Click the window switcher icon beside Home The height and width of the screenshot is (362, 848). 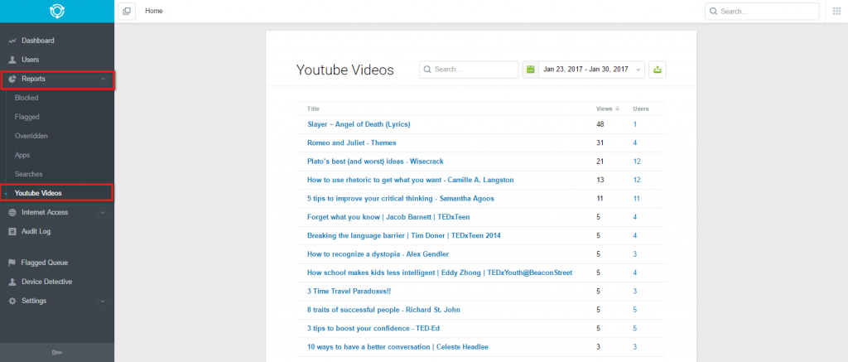[x=127, y=12]
